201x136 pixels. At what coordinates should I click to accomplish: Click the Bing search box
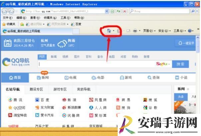pos(159,11)
